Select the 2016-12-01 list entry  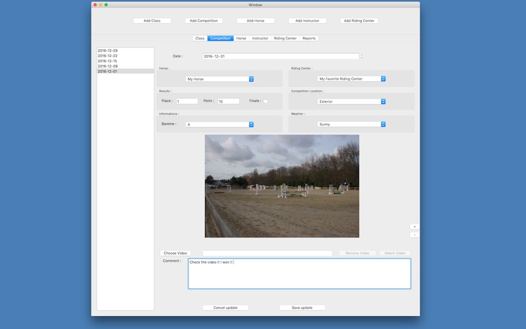(125, 71)
